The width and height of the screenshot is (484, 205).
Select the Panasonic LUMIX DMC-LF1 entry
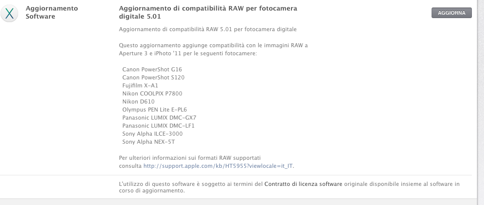(x=158, y=125)
